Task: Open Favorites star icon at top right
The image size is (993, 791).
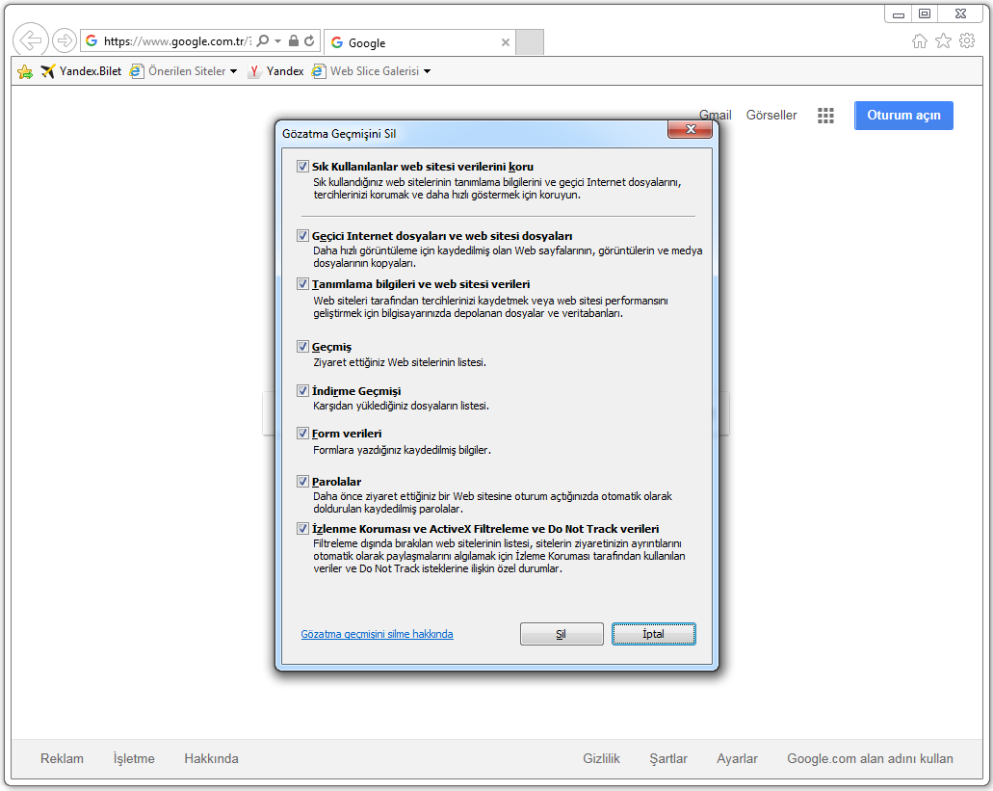Action: pyautogui.click(x=943, y=40)
